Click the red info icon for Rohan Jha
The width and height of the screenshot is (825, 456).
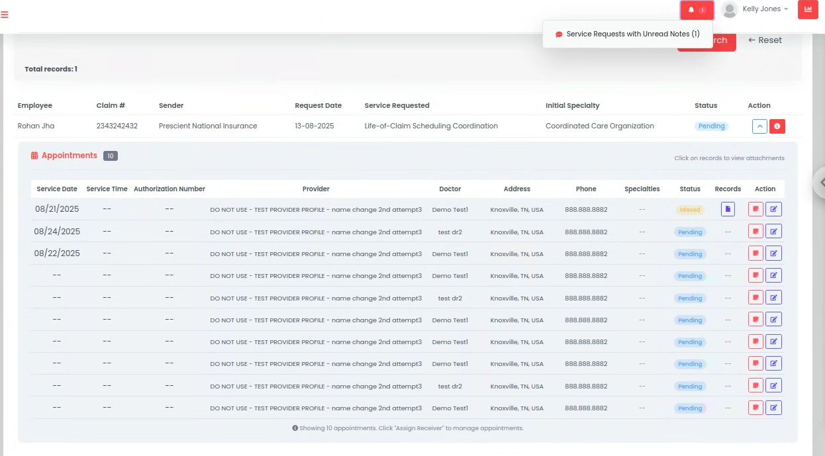click(777, 126)
